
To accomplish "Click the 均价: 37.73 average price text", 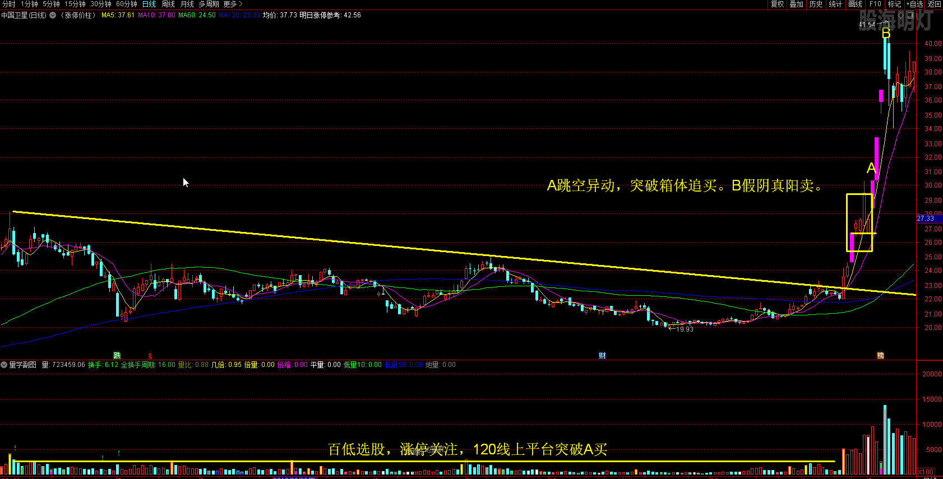I will tap(280, 15).
